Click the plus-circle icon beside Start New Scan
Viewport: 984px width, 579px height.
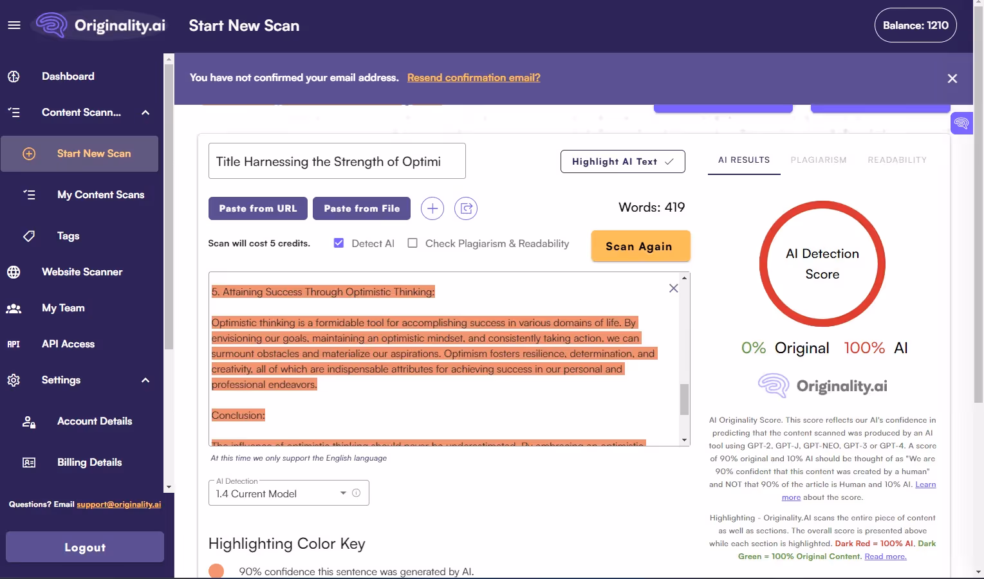29,154
